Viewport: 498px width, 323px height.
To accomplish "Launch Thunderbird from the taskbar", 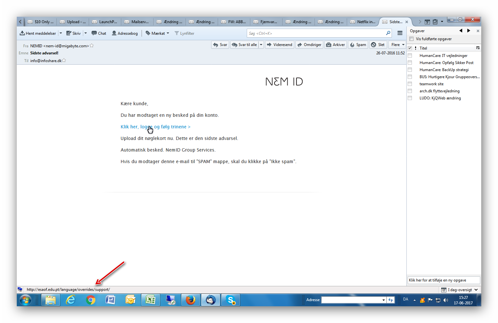I will (x=211, y=300).
